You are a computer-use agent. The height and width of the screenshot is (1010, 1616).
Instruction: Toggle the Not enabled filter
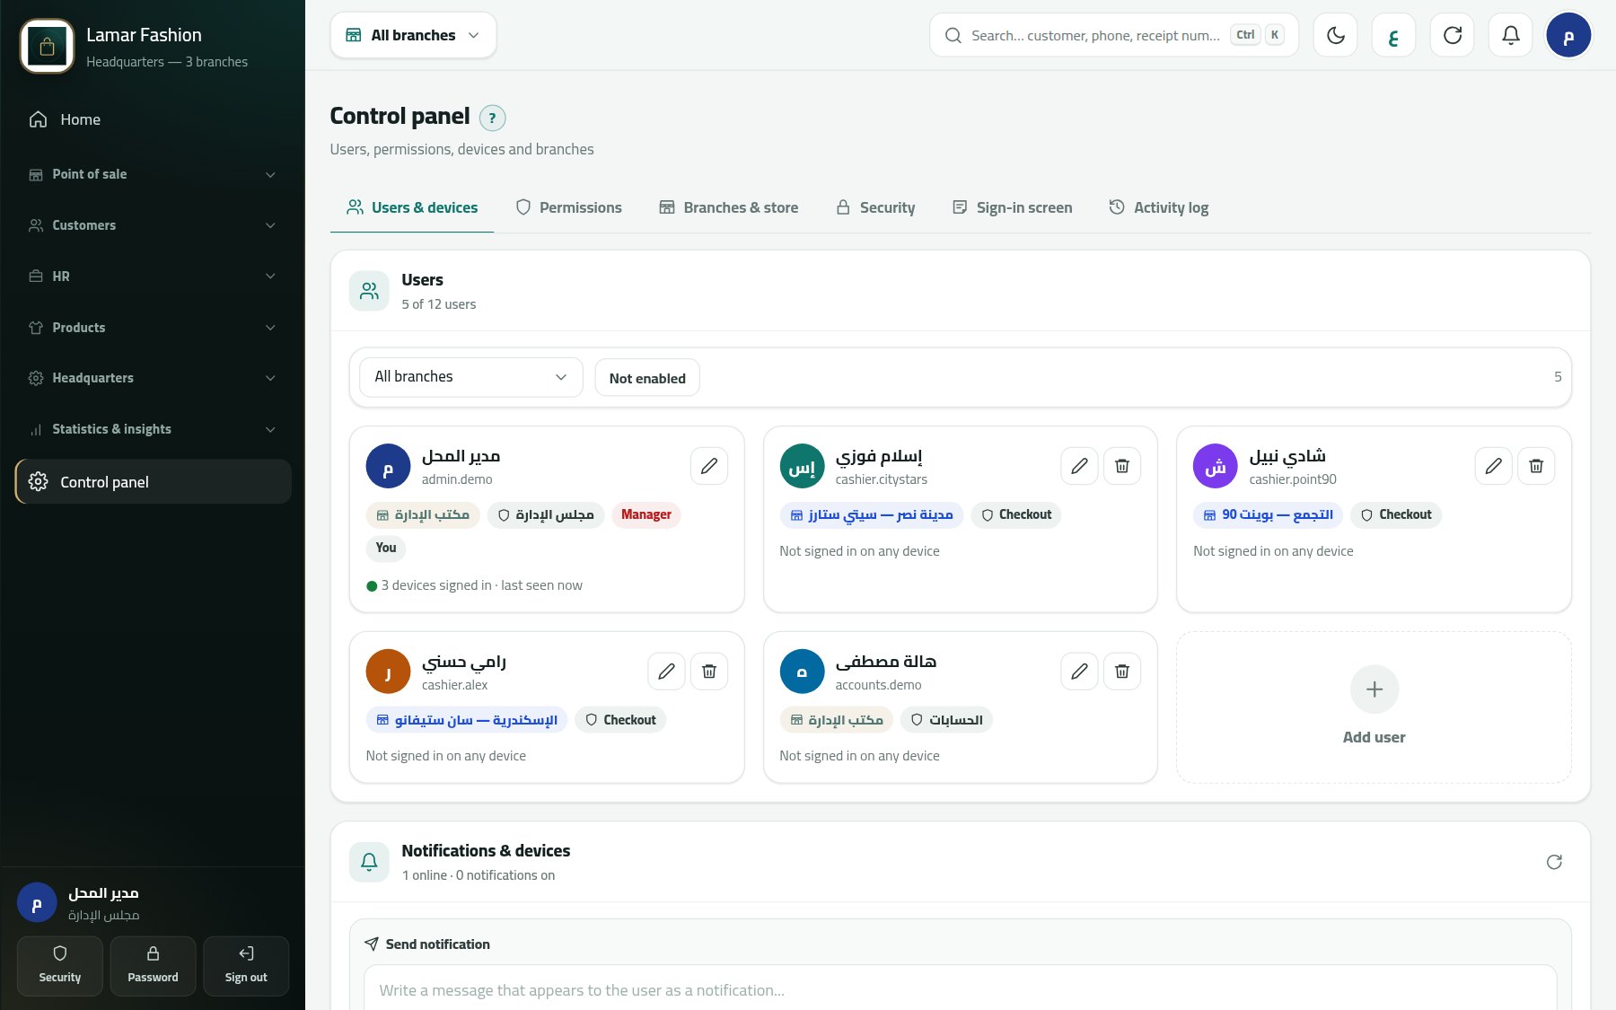[647, 378]
